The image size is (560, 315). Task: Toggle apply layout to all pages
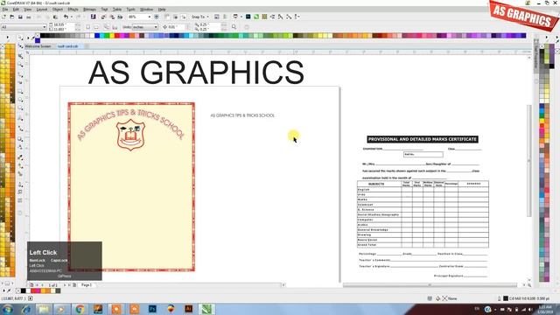click(107, 27)
